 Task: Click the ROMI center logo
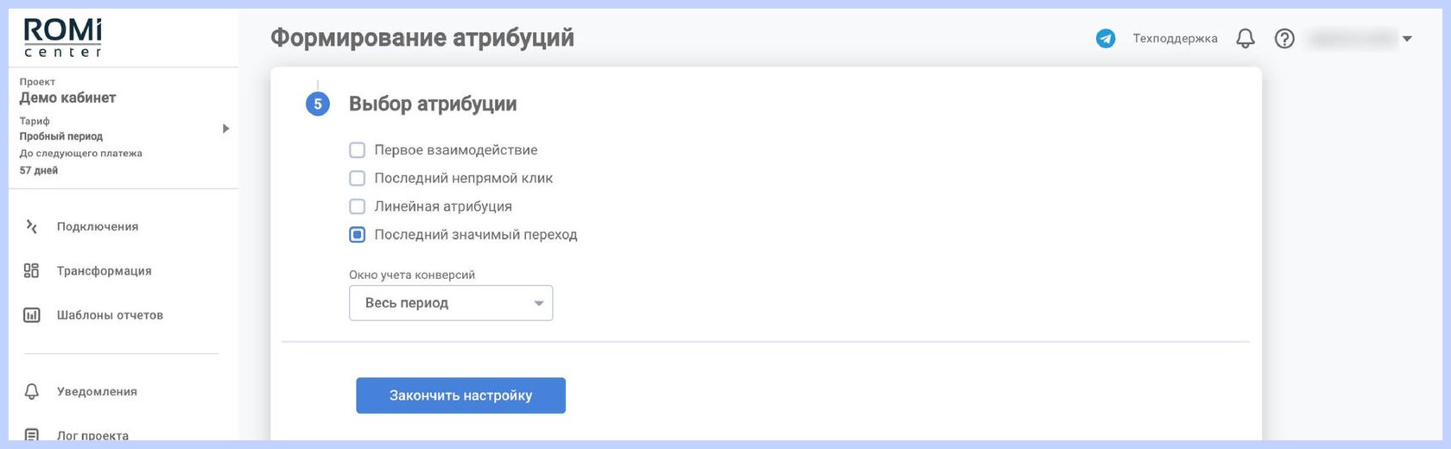point(62,38)
